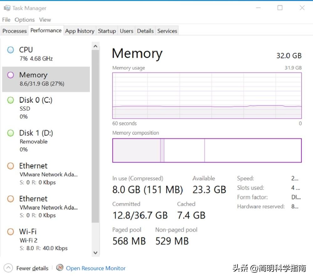The image size is (313, 279).
Task: Maximize the Task Manager window
Action: (x=280, y=8)
